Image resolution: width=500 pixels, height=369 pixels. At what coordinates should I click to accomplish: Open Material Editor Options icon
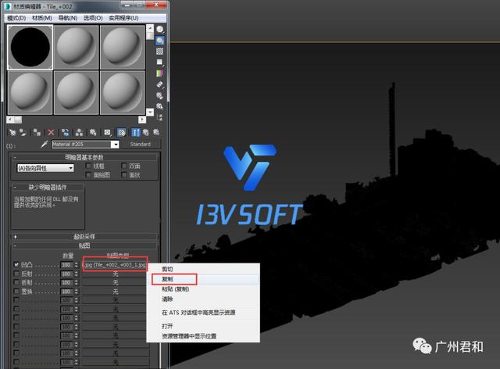[159, 95]
